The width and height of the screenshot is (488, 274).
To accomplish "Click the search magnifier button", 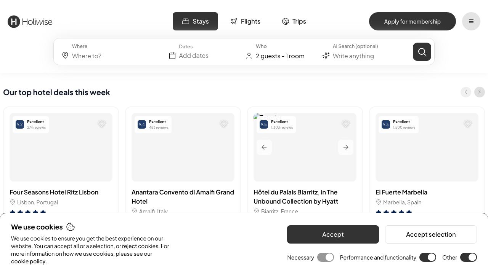I will 422,52.
